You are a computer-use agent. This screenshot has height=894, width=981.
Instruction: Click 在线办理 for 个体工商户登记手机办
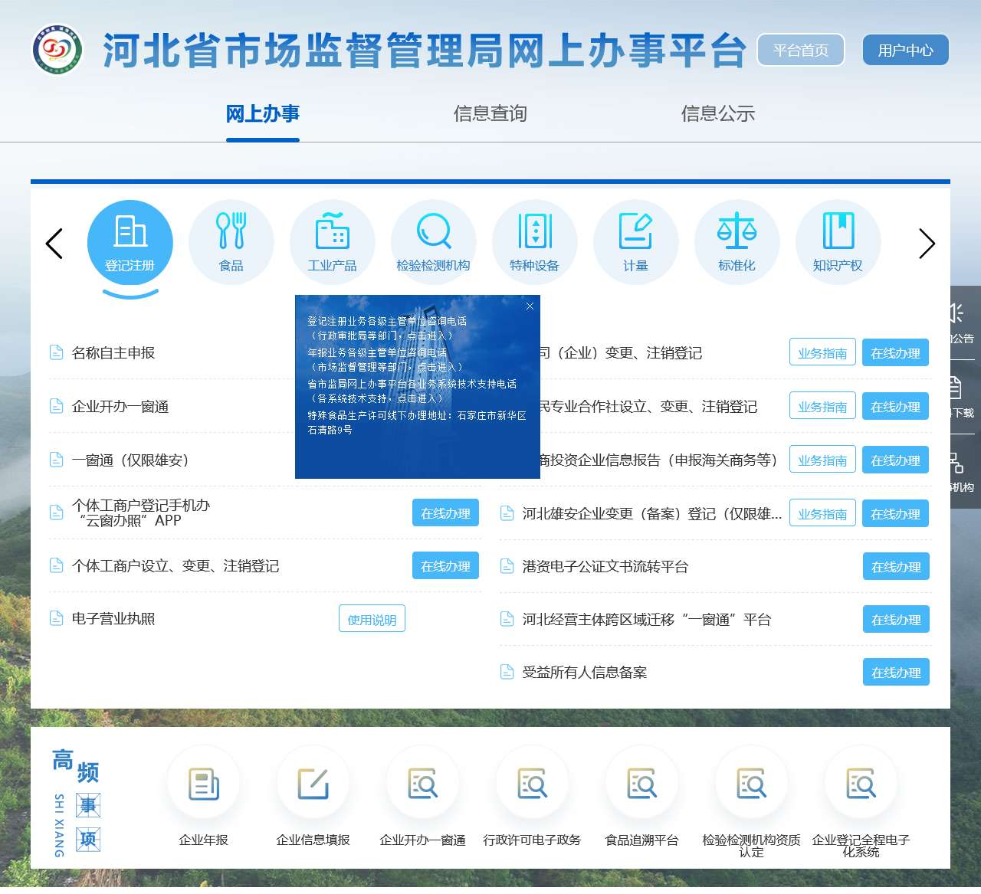coord(445,513)
